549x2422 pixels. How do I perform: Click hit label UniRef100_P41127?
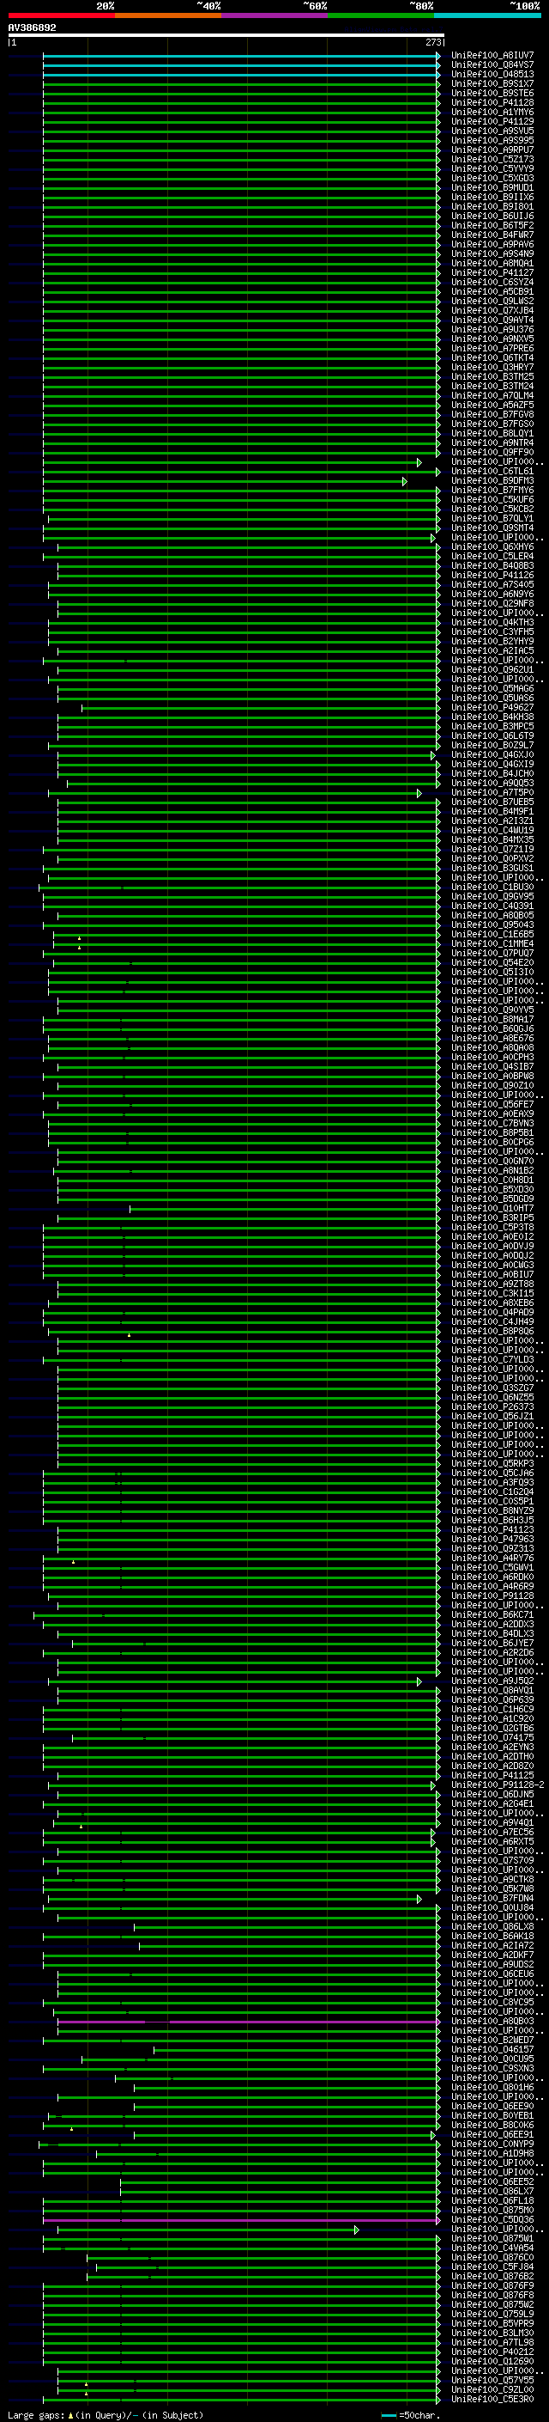[492, 272]
